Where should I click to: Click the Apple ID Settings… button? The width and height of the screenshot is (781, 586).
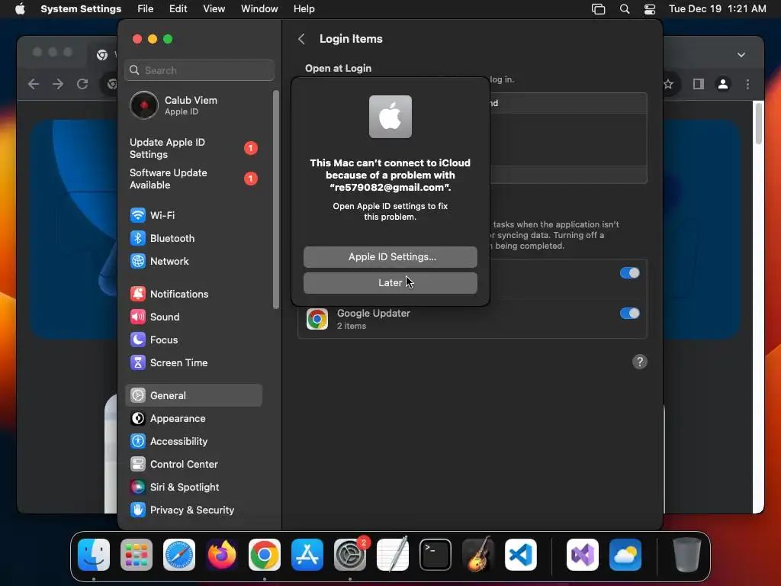click(x=390, y=257)
